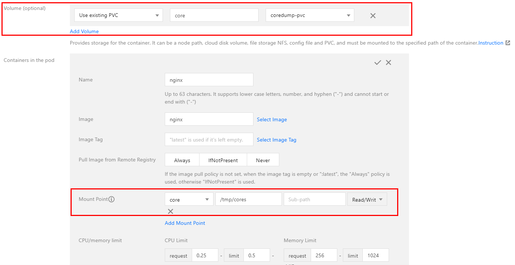515x265 pixels.
Task: Open 'Use existing PVC' volume type dropdown
Action: tap(118, 15)
